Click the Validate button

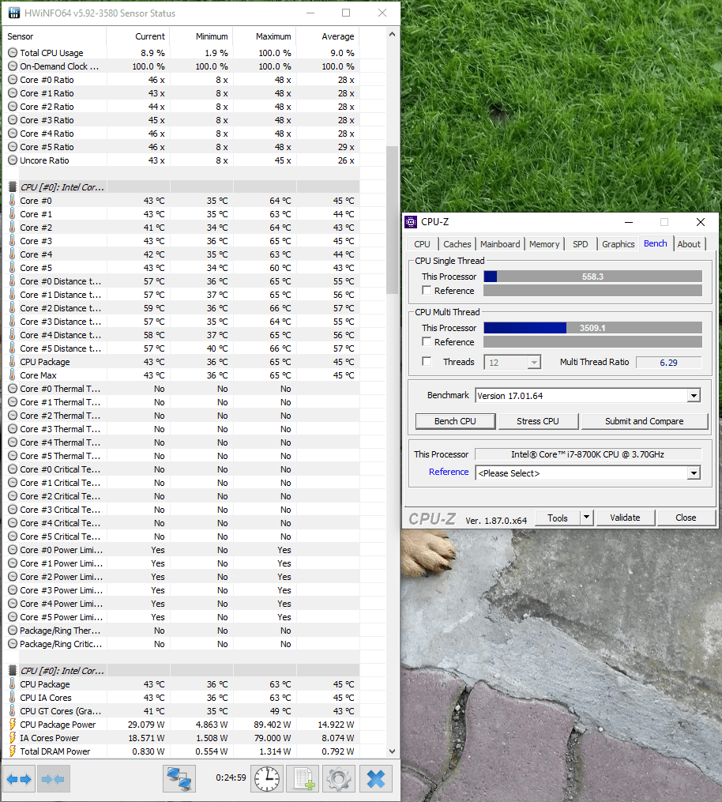point(625,518)
